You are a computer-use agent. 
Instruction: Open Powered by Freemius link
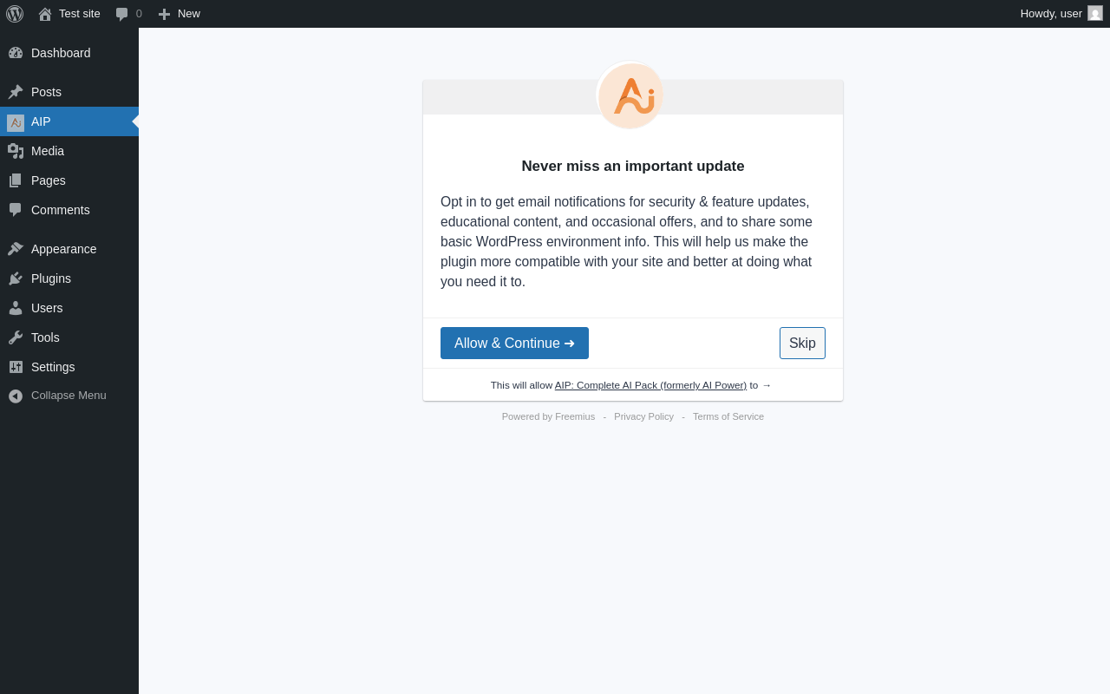coord(548,416)
